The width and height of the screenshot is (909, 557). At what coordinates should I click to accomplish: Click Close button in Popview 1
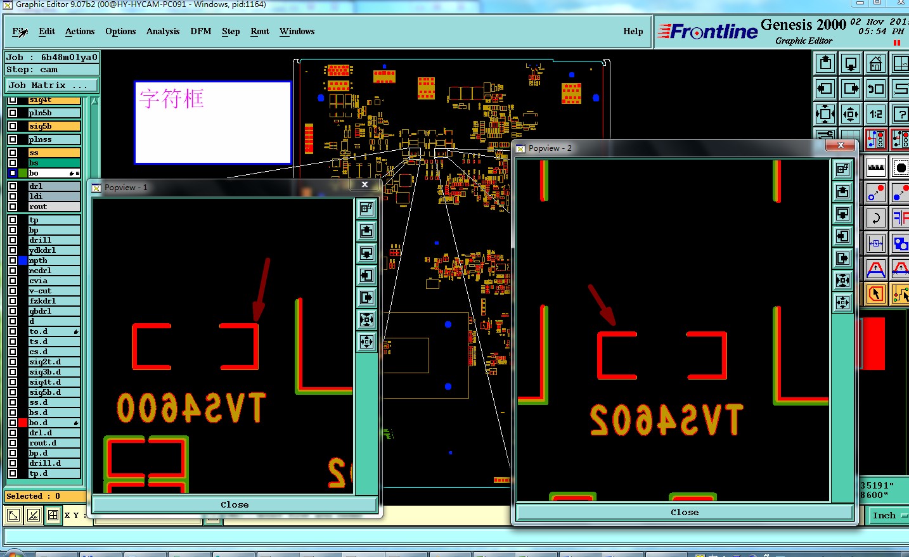pyautogui.click(x=235, y=504)
